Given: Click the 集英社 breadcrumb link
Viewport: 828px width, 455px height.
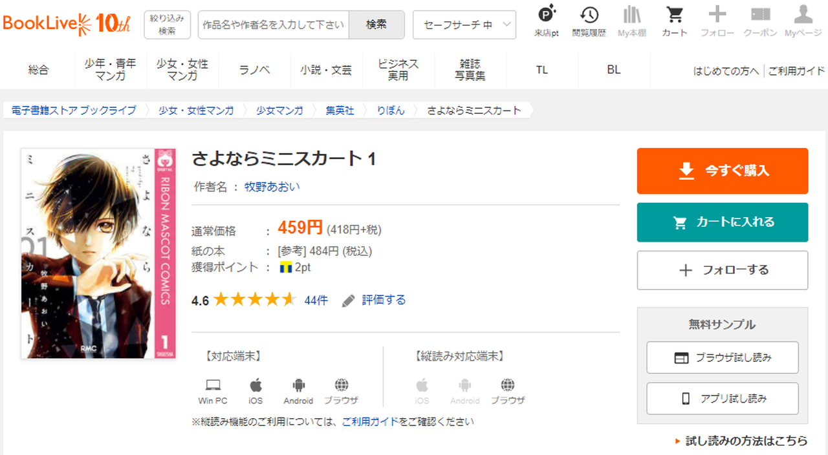Looking at the screenshot, I should (340, 111).
